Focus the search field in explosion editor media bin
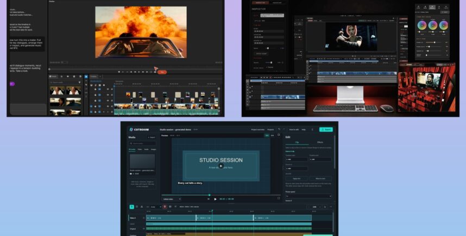 tap(64, 83)
